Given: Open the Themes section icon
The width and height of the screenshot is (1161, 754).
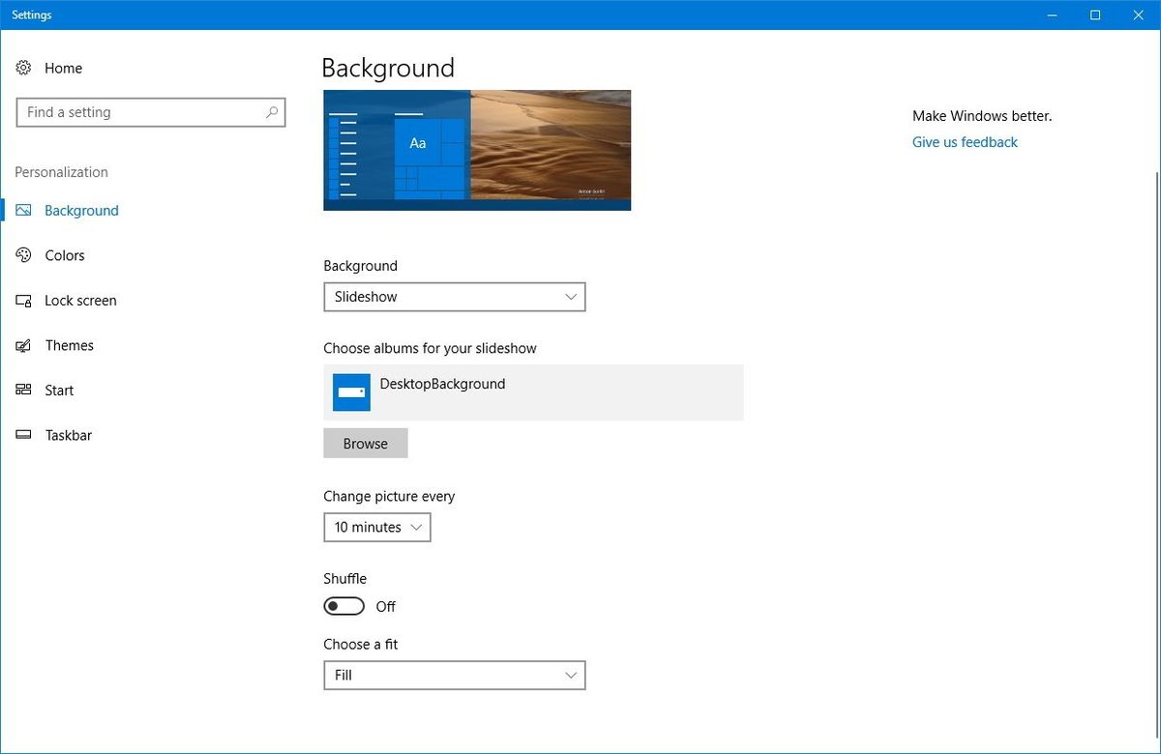Looking at the screenshot, I should click(23, 345).
